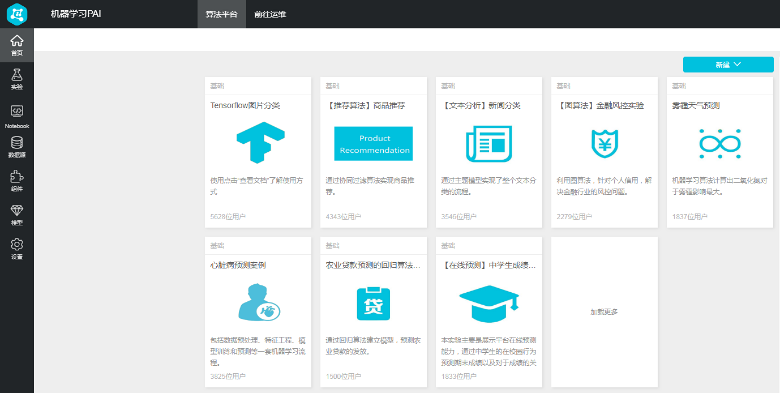
Task: Click the Product Recommendation banner image
Action: pos(373,144)
